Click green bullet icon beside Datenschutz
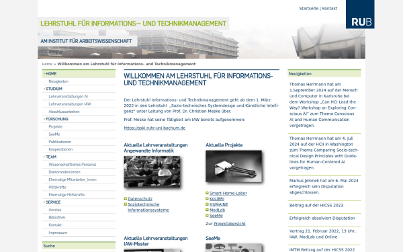This screenshot has height=252, width=403. point(126,198)
